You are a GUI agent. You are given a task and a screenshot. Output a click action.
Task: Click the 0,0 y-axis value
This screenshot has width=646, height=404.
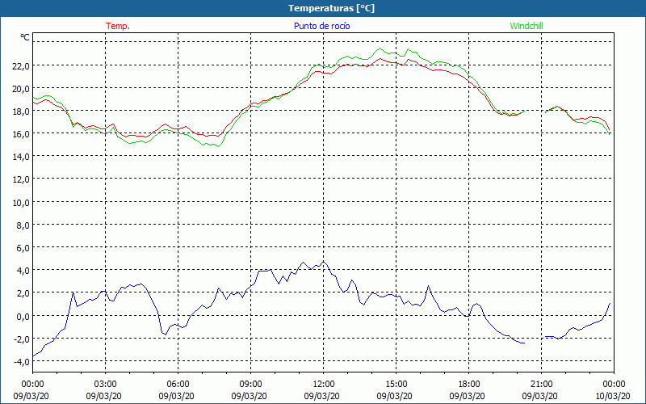(23, 316)
